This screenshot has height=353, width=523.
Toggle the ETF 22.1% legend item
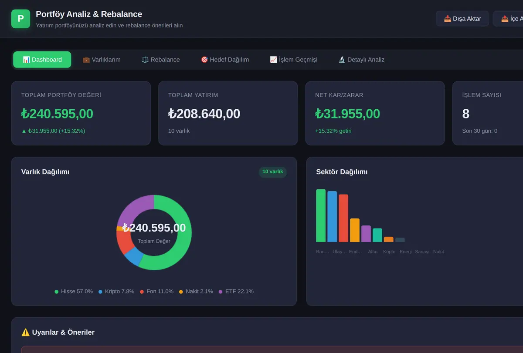coord(236,292)
